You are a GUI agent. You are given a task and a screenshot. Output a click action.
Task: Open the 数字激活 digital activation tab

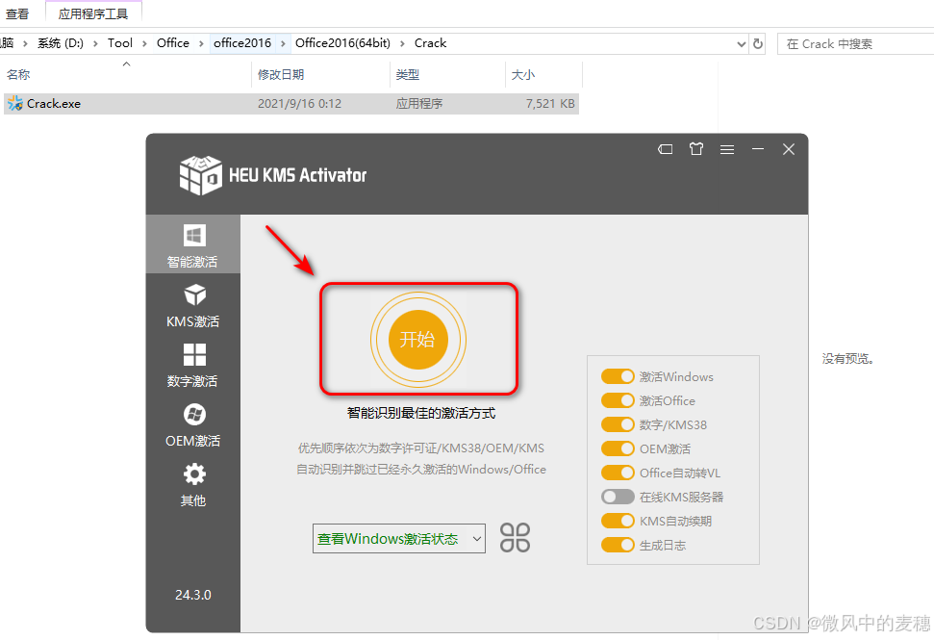click(x=193, y=366)
